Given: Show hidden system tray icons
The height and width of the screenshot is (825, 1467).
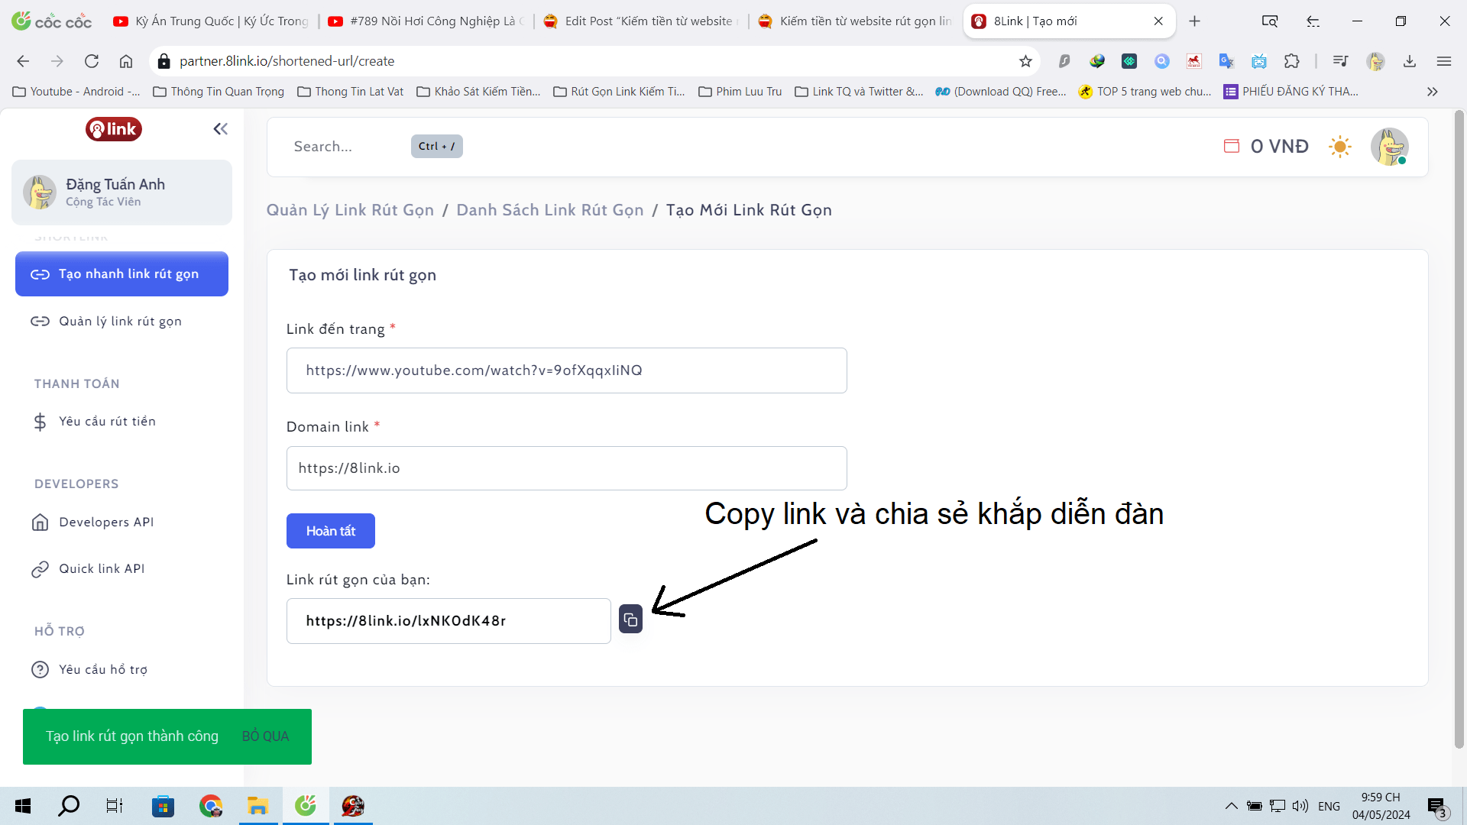Looking at the screenshot, I should coord(1232,806).
